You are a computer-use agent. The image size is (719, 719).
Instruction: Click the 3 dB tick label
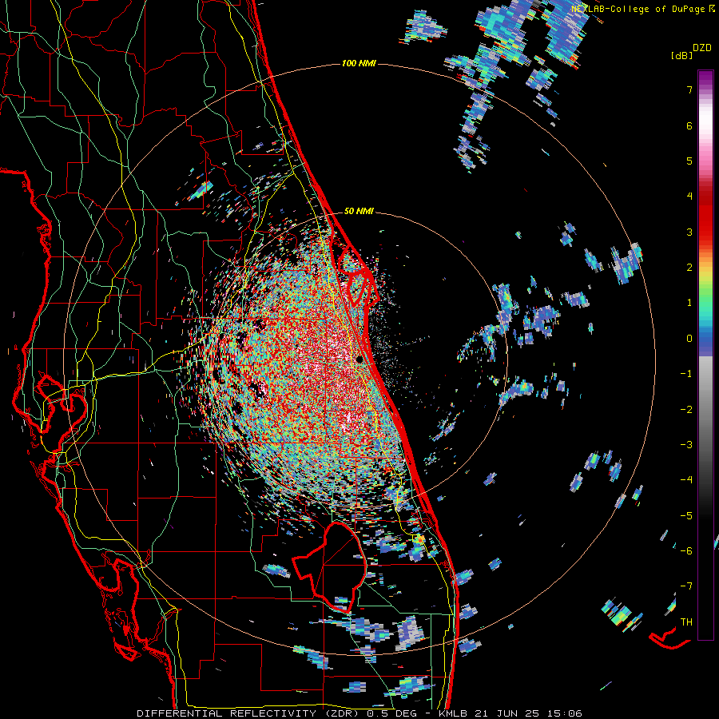689,232
